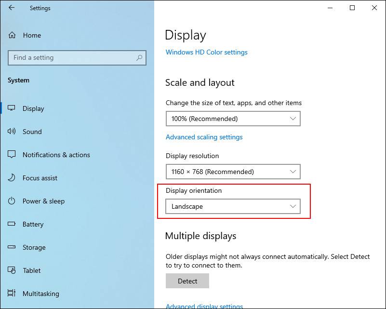Click the back arrow at top left
Image resolution: width=386 pixels, height=309 pixels.
(12, 8)
